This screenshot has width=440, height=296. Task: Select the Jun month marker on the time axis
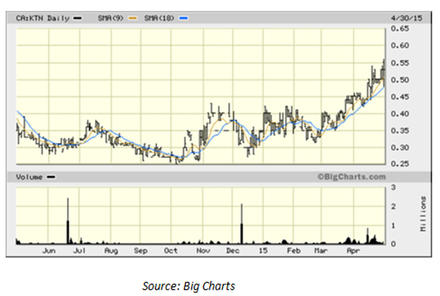pos(49,251)
